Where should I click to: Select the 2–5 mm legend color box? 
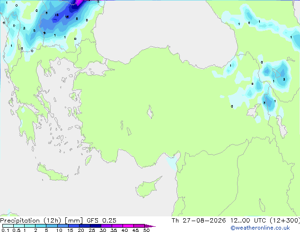pos(41,226)
